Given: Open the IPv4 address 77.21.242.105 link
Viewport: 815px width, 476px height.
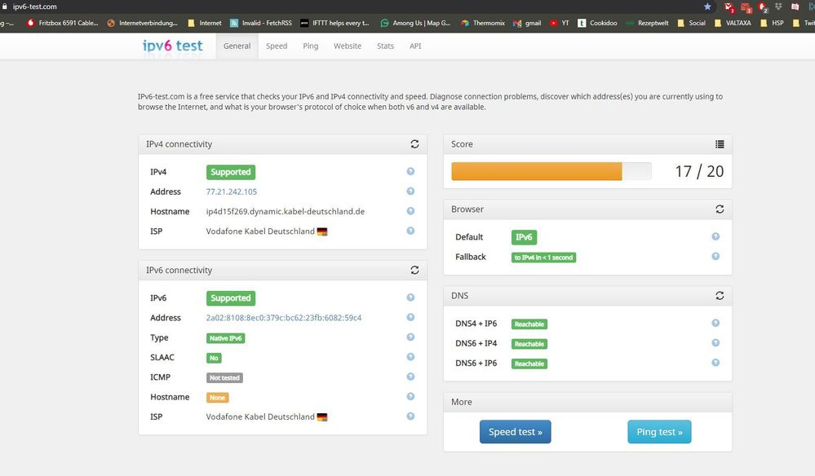Looking at the screenshot, I should [x=232, y=192].
